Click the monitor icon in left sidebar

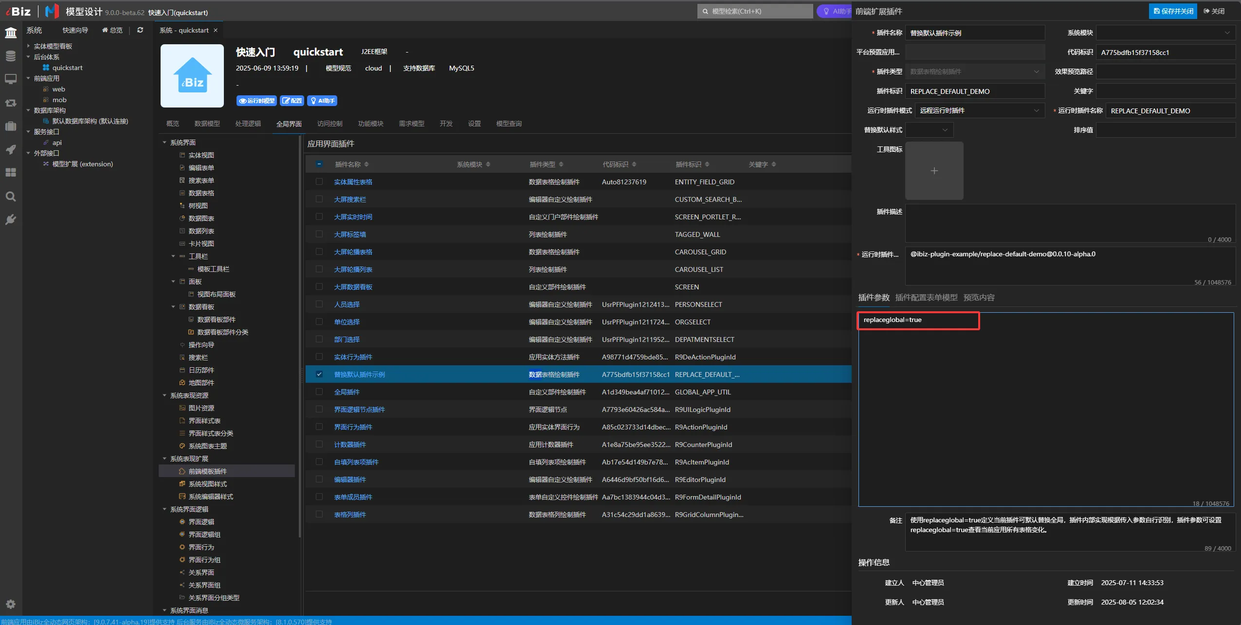pyautogui.click(x=11, y=79)
